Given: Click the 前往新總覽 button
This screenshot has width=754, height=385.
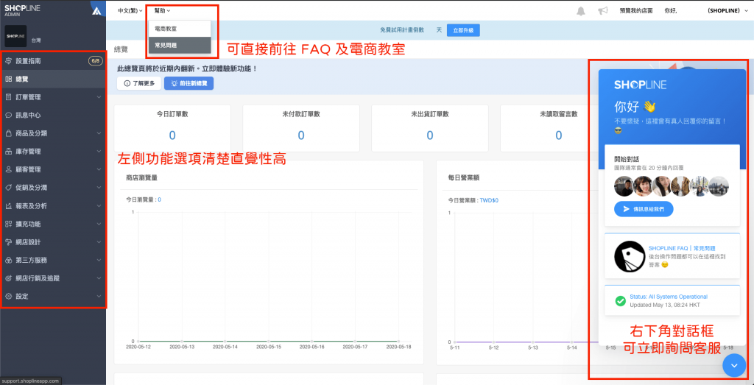Looking at the screenshot, I should [x=188, y=83].
